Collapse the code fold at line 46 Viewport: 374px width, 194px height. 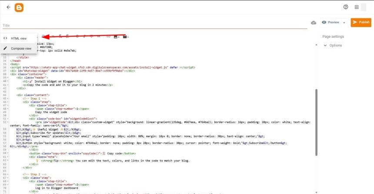[x=8, y=102]
